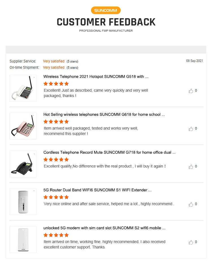The image size is (212, 266).
Task: Click thumbs-up on G718 cordless telephone review
Action: pos(191,167)
